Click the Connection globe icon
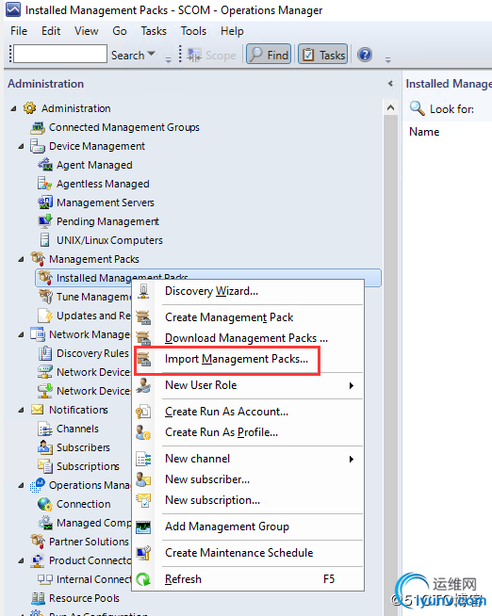This screenshot has height=616, width=492. (45, 504)
